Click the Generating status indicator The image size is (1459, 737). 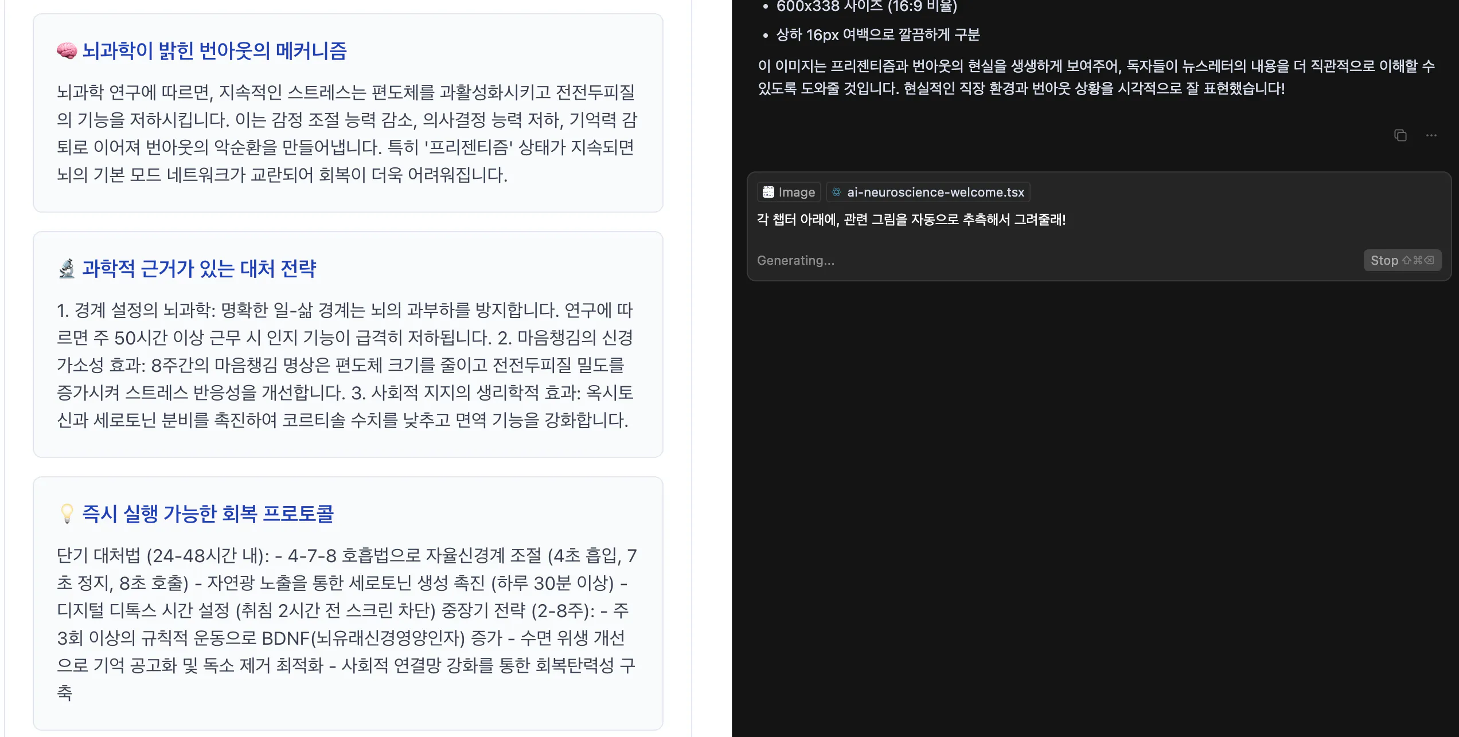click(796, 260)
